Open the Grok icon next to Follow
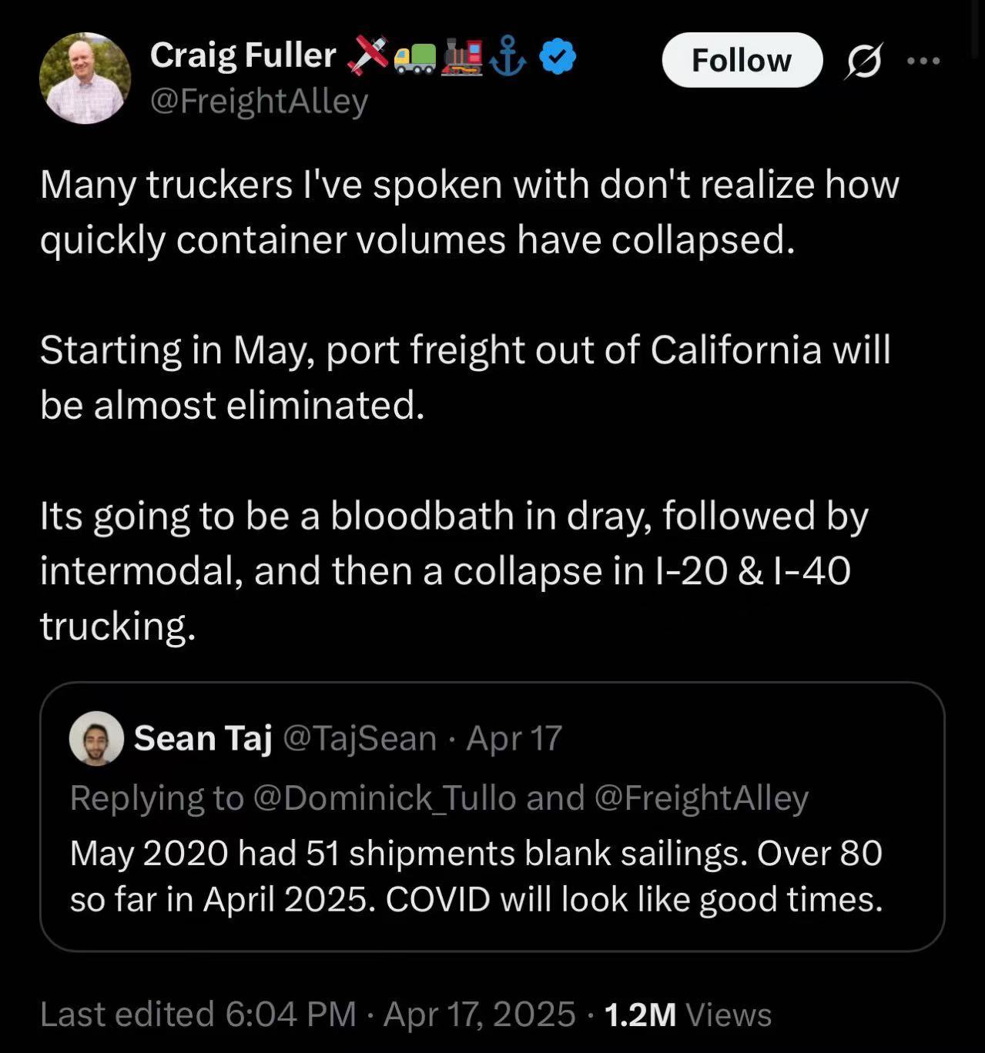985x1053 pixels. (863, 61)
